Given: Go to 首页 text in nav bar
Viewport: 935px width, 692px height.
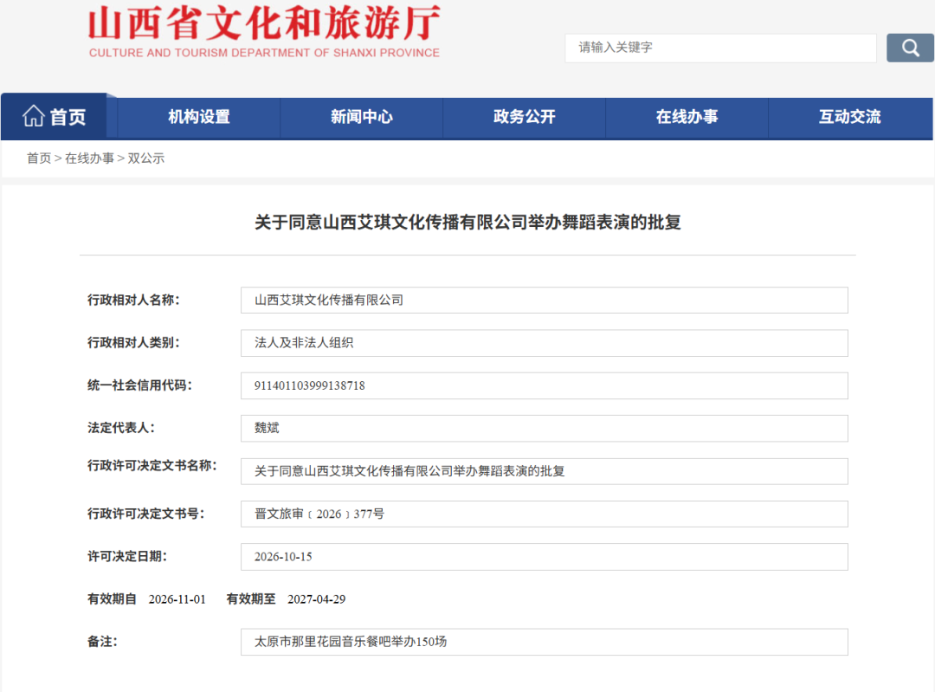Looking at the screenshot, I should click(68, 117).
